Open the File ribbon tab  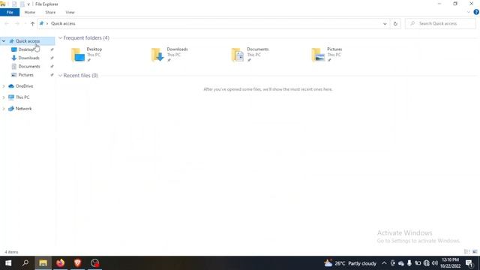(x=10, y=12)
